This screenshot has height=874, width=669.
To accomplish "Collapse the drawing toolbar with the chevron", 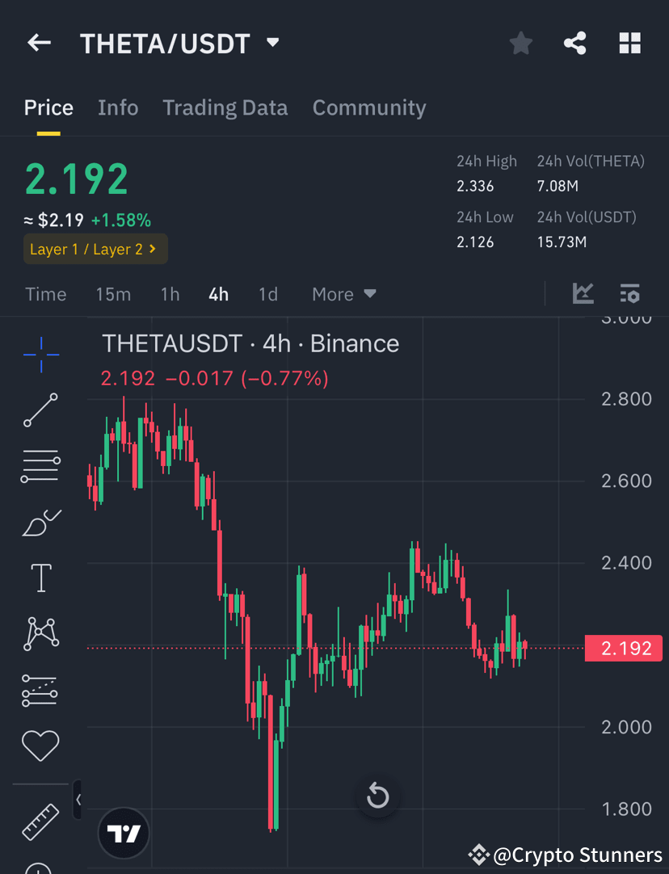I will pyautogui.click(x=78, y=800).
